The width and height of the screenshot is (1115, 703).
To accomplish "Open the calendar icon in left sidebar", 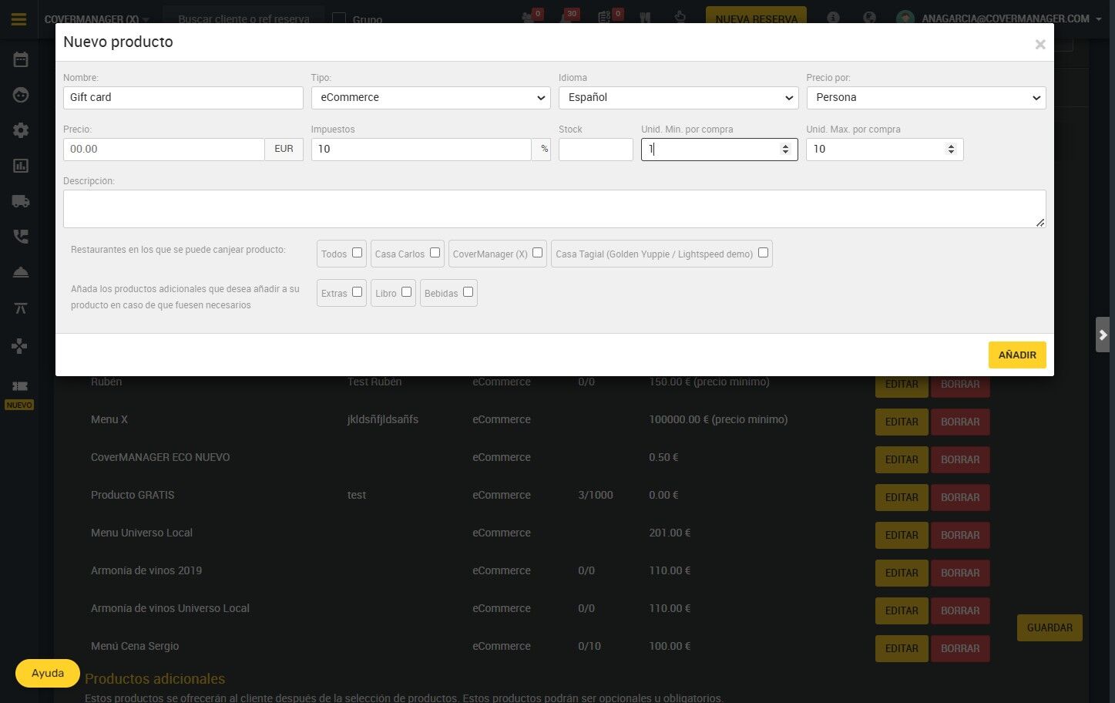I will (x=21, y=59).
